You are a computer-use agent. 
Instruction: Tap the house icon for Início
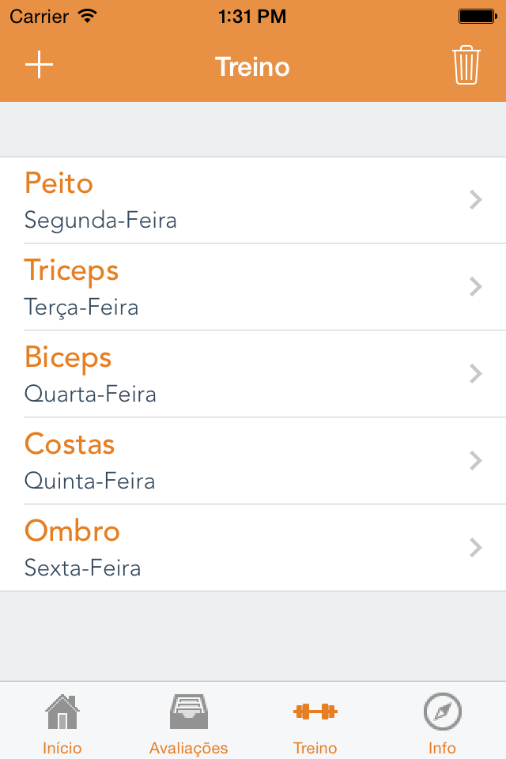click(62, 712)
